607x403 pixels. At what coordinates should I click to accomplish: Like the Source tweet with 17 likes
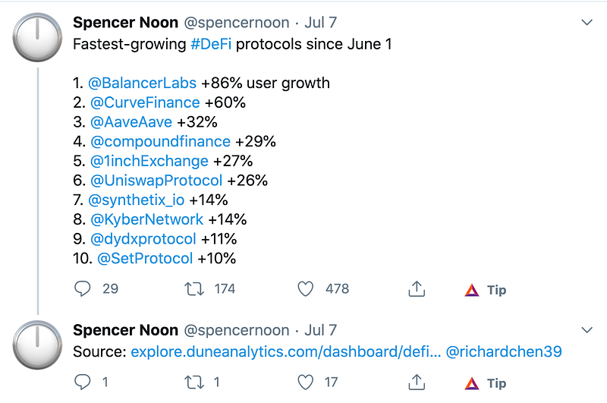click(306, 383)
